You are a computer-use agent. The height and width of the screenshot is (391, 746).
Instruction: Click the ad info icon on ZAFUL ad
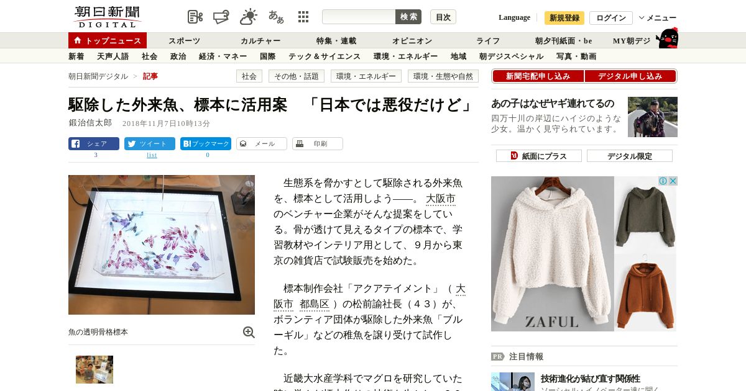point(663,181)
